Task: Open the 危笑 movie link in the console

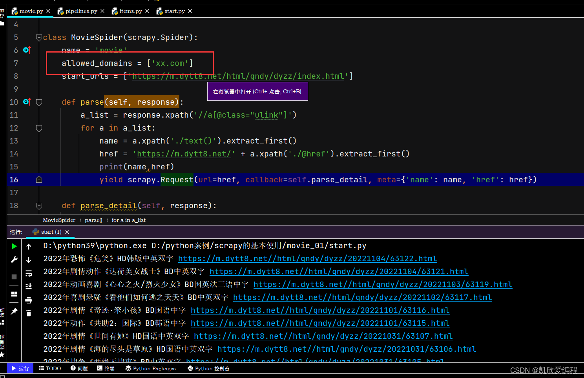Action: click(307, 258)
